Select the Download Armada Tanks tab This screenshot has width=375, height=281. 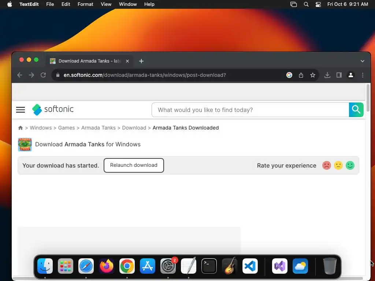89,61
